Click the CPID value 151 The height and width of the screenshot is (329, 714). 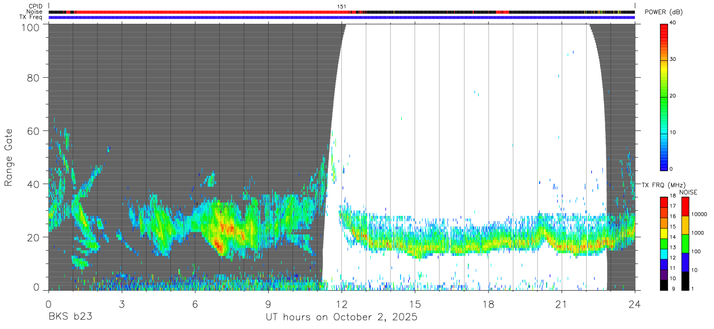tap(342, 6)
